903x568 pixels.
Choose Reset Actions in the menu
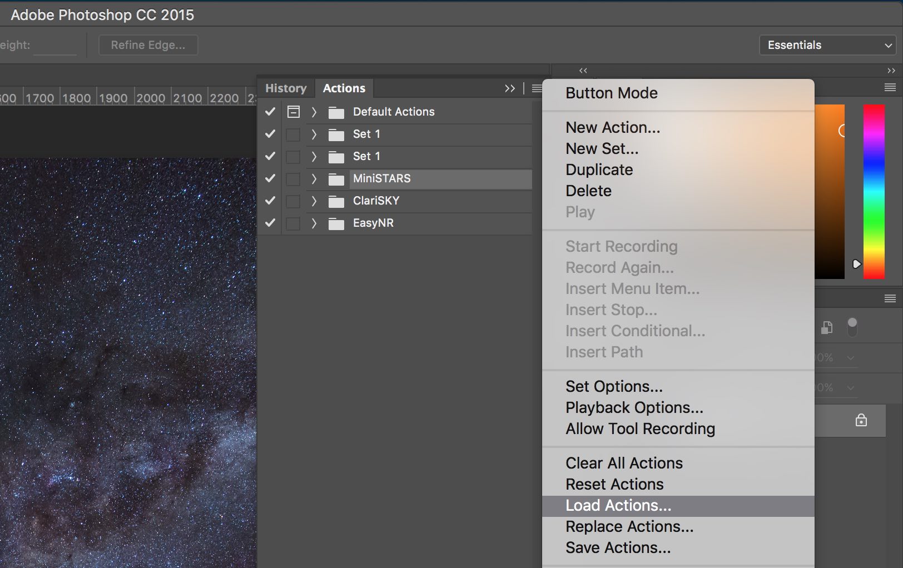[x=678, y=485]
